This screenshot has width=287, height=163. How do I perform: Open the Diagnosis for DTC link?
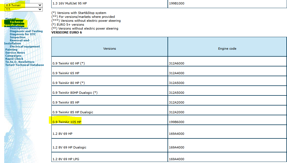click(23, 34)
